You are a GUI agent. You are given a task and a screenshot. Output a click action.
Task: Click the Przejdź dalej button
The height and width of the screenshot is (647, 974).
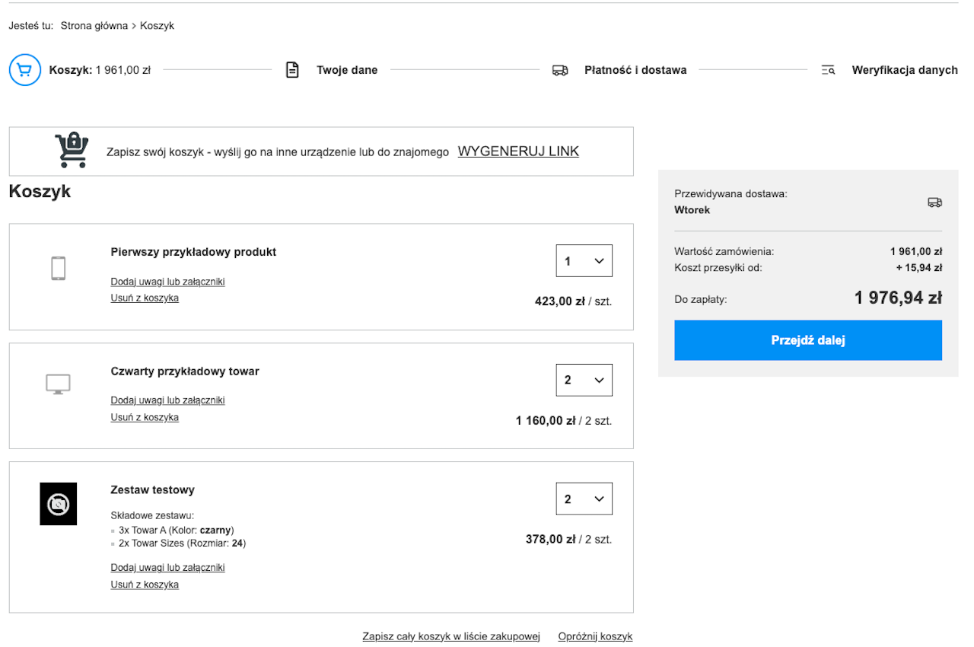[808, 340]
